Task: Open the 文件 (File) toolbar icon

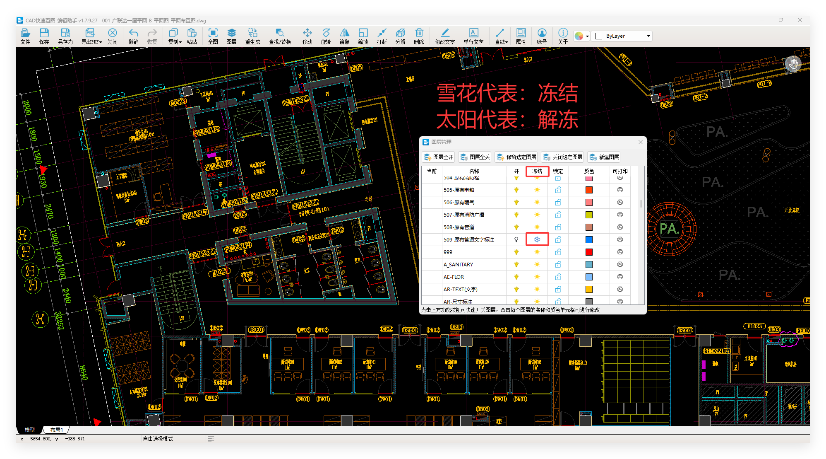Action: click(25, 36)
